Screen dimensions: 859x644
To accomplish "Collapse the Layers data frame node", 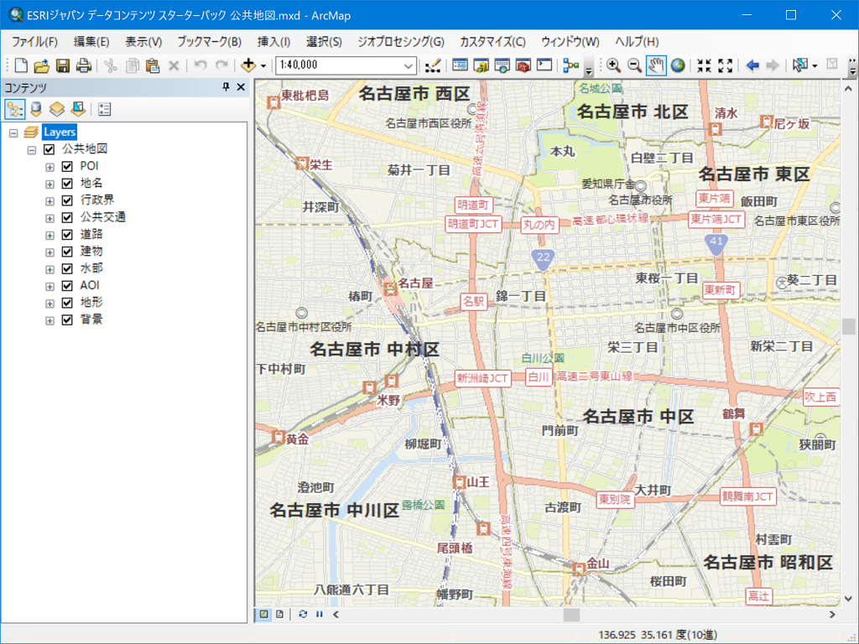I will 13,132.
